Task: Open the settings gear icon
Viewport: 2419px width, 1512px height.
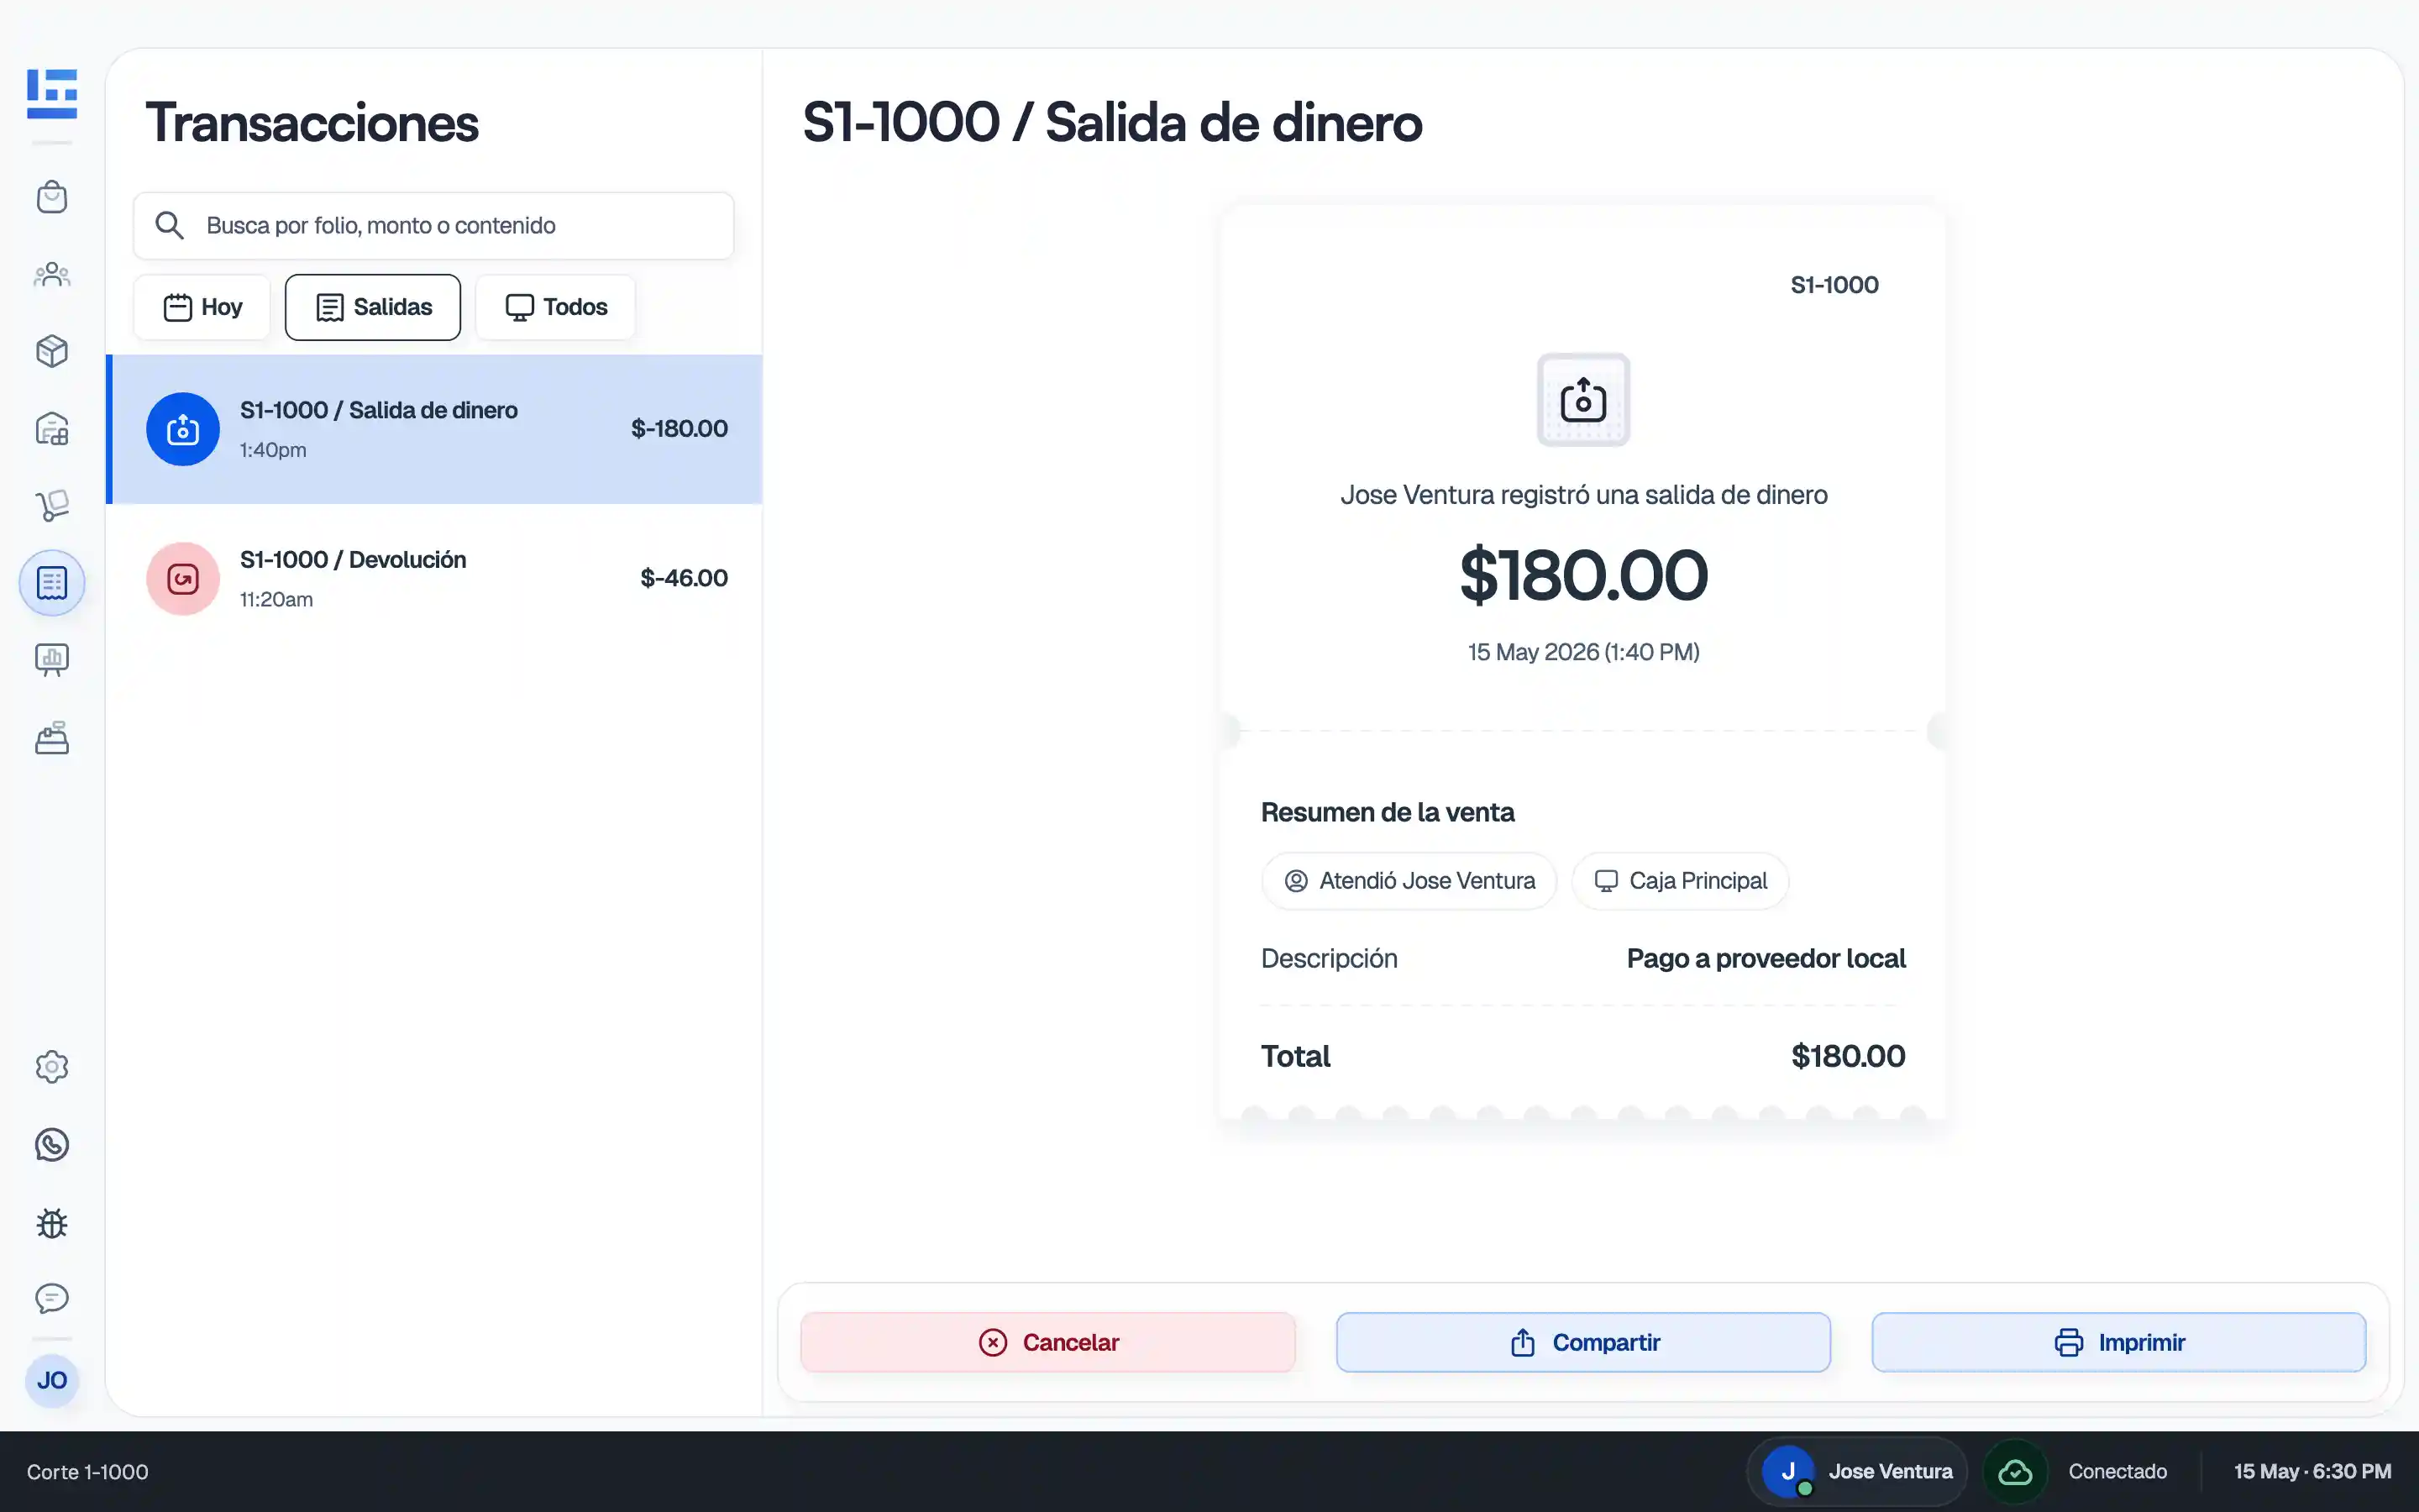Action: pos(52,1067)
